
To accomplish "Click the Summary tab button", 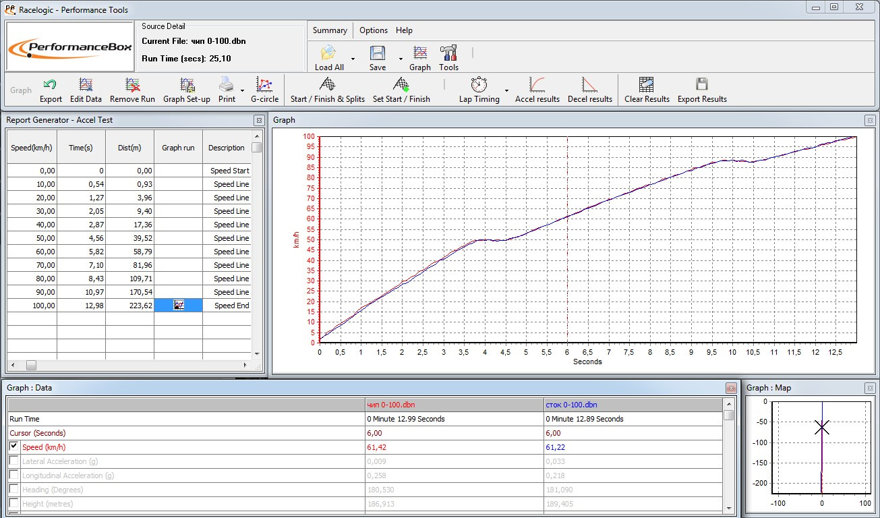I will point(330,30).
